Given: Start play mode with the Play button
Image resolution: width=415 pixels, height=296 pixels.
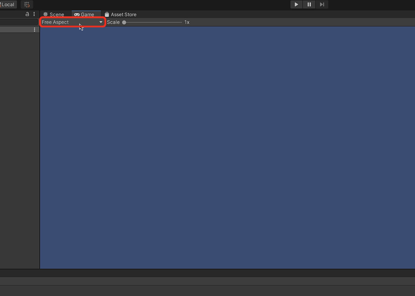Looking at the screenshot, I should [296, 4].
